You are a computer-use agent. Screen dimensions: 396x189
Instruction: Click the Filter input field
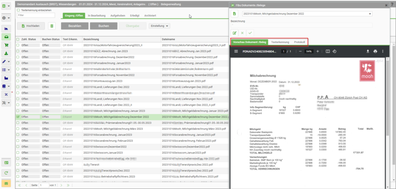tap(36, 15)
